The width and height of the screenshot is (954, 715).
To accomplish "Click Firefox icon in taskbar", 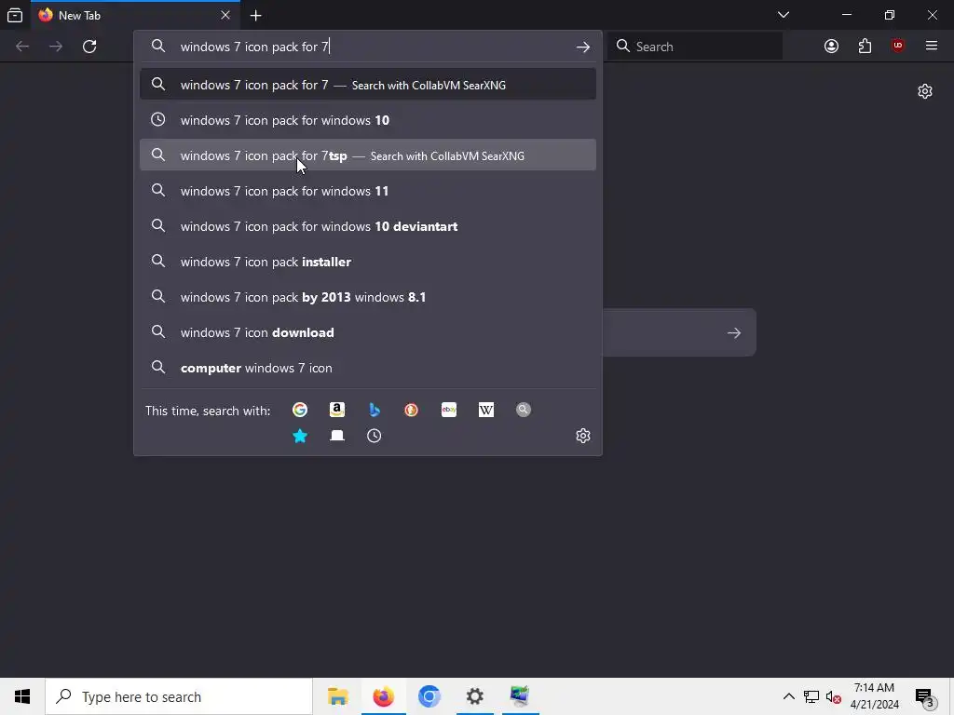I will pyautogui.click(x=383, y=696).
